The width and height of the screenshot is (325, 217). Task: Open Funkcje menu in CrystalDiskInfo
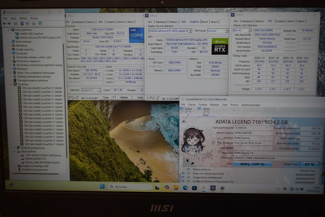point(202,105)
